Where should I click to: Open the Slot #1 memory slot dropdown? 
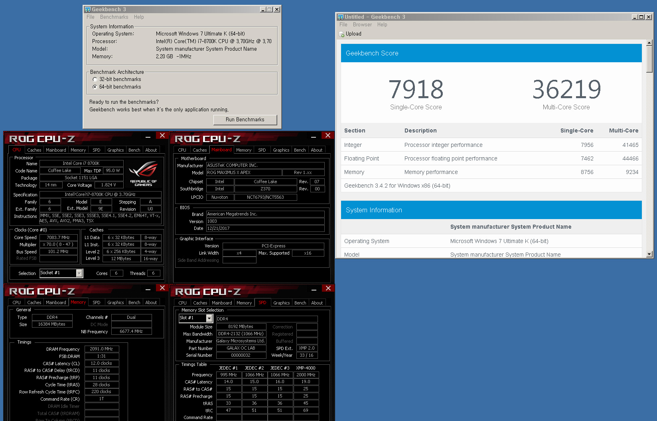[209, 318]
